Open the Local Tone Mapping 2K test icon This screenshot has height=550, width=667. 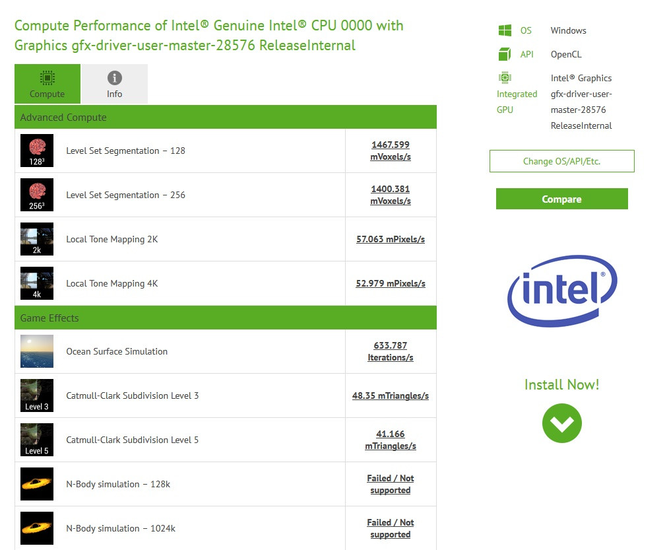click(x=36, y=238)
